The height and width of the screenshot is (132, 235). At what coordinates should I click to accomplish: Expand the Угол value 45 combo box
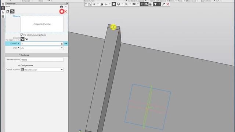[x=62, y=48]
